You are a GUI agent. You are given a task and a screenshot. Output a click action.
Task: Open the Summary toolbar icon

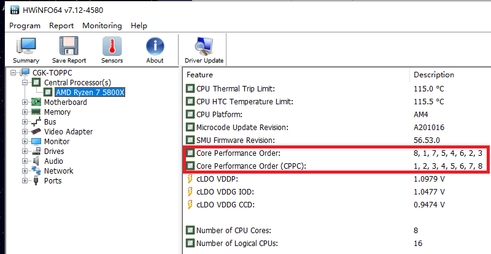26,49
